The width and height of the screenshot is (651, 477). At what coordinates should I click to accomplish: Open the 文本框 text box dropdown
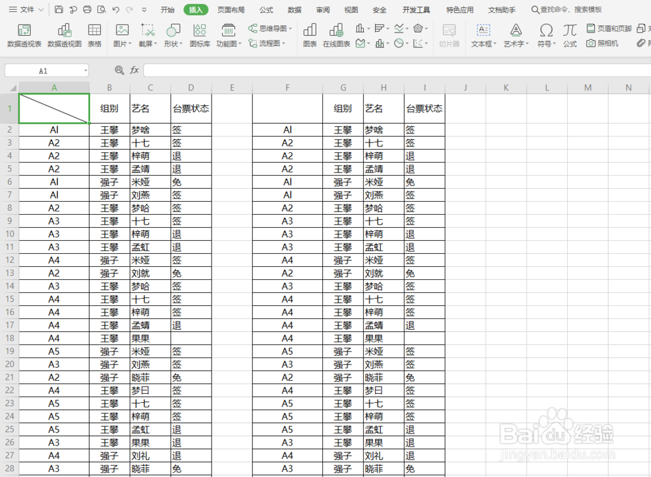(x=484, y=35)
